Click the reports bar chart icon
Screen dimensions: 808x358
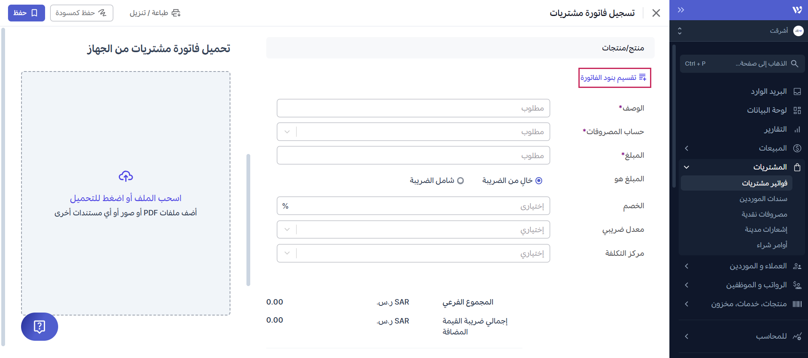tap(797, 130)
